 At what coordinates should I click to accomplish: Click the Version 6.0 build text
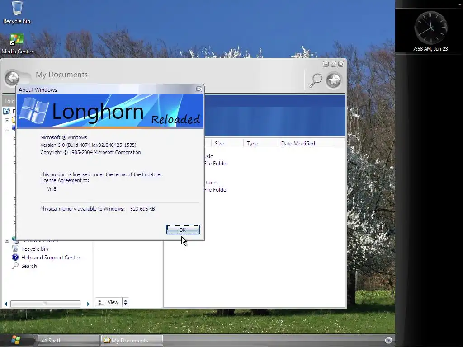88,145
